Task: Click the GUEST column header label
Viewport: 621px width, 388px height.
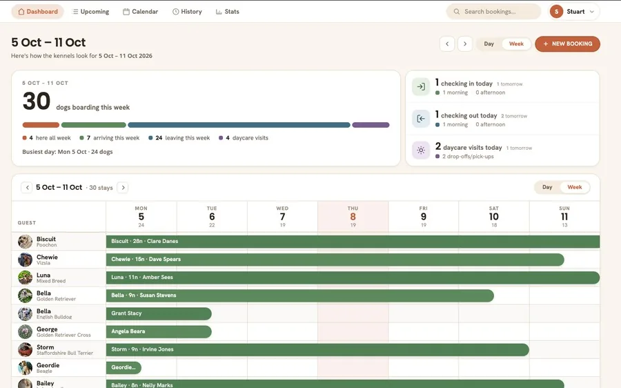Action: click(26, 223)
